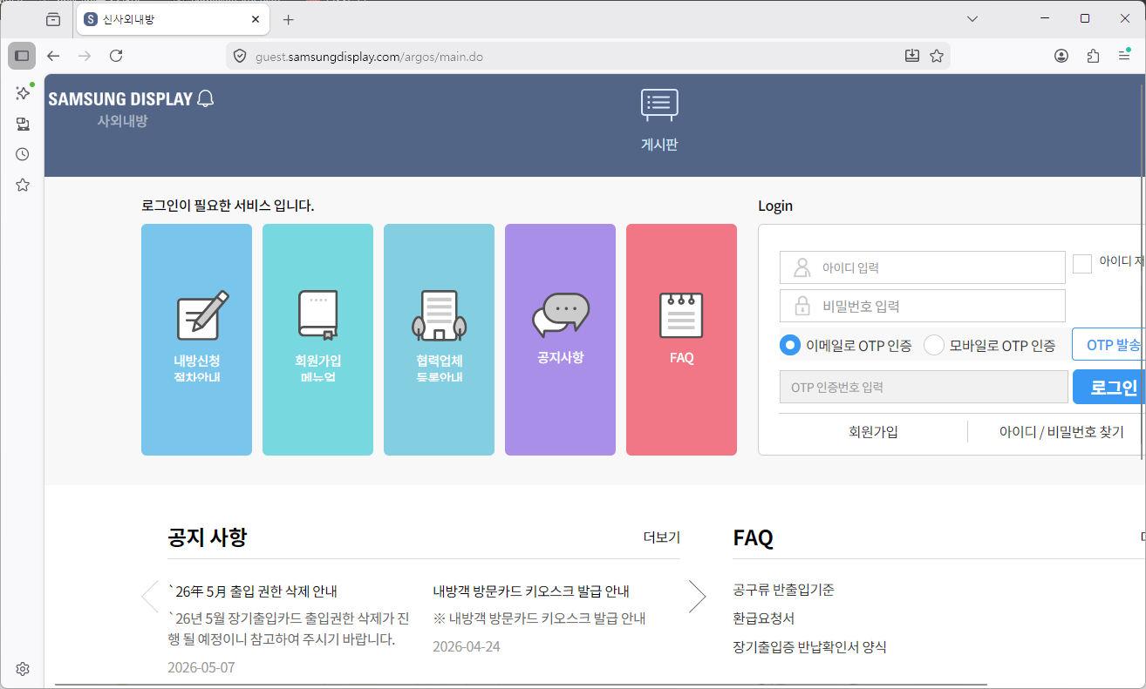
Task: Click 더보기 beside 공지 사항
Action: [x=661, y=537]
